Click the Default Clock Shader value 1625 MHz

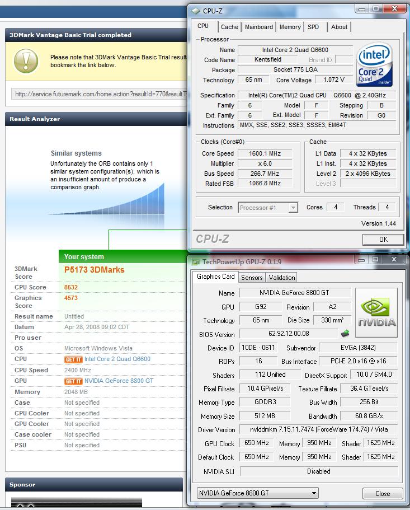380,457
